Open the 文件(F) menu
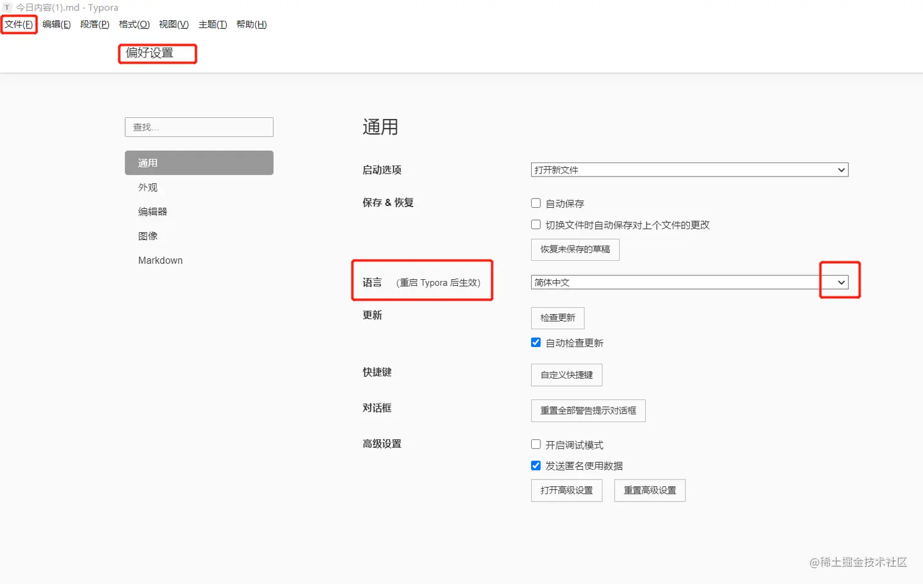The image size is (923, 584). tap(19, 24)
